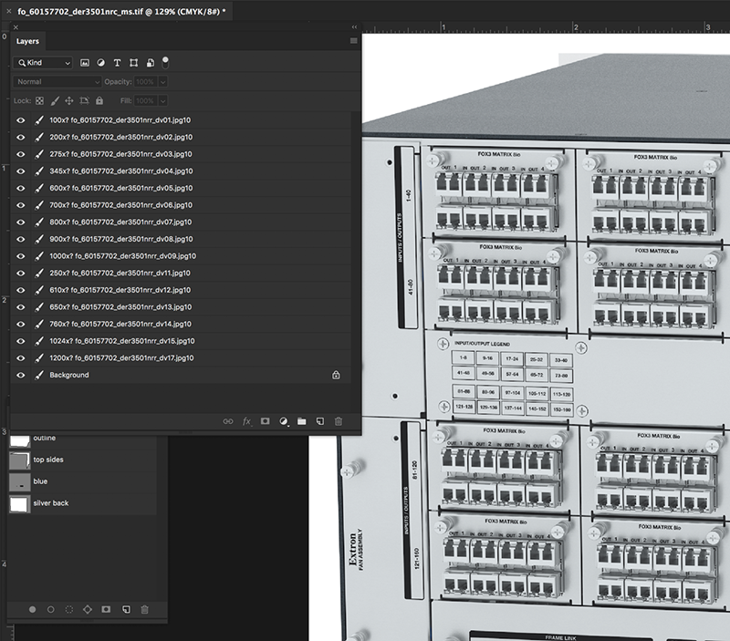Click the pixel layers filter icon
This screenshot has width=730, height=641.
(84, 63)
